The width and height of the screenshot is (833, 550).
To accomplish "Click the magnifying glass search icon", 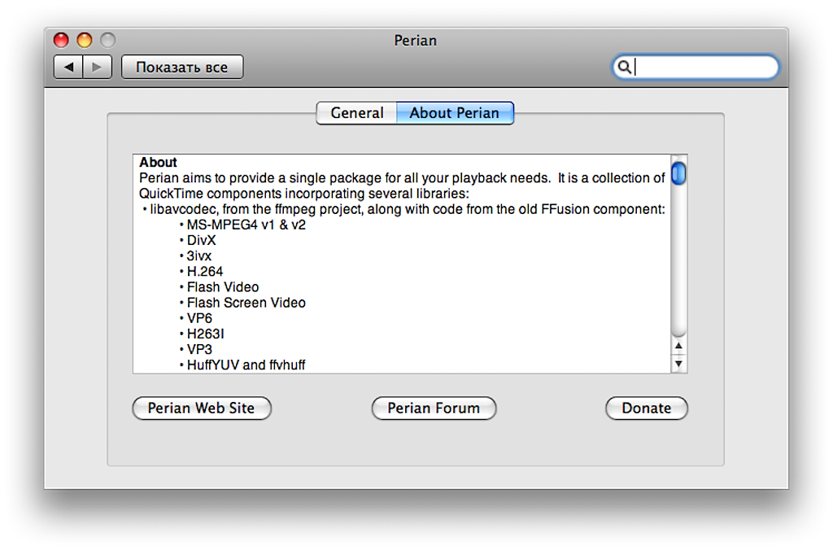I will [x=624, y=67].
